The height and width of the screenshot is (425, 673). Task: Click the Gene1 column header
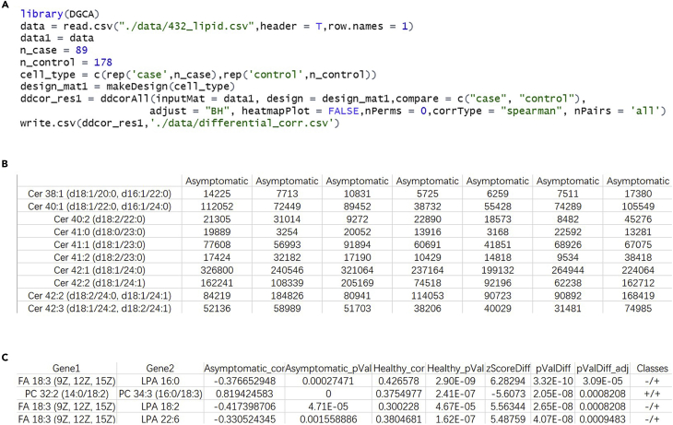pyautogui.click(x=66, y=369)
